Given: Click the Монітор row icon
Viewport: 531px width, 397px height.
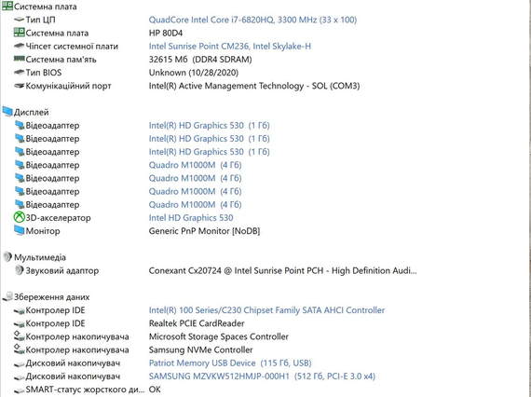Looking at the screenshot, I should pyautogui.click(x=19, y=230).
